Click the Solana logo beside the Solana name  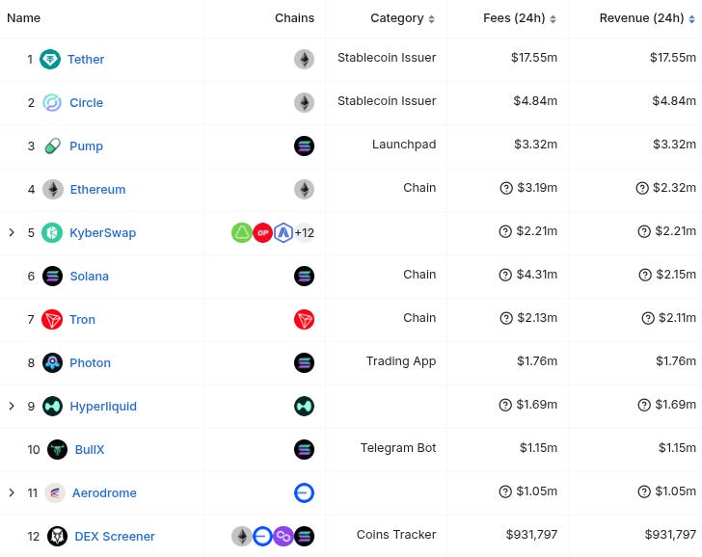point(52,276)
